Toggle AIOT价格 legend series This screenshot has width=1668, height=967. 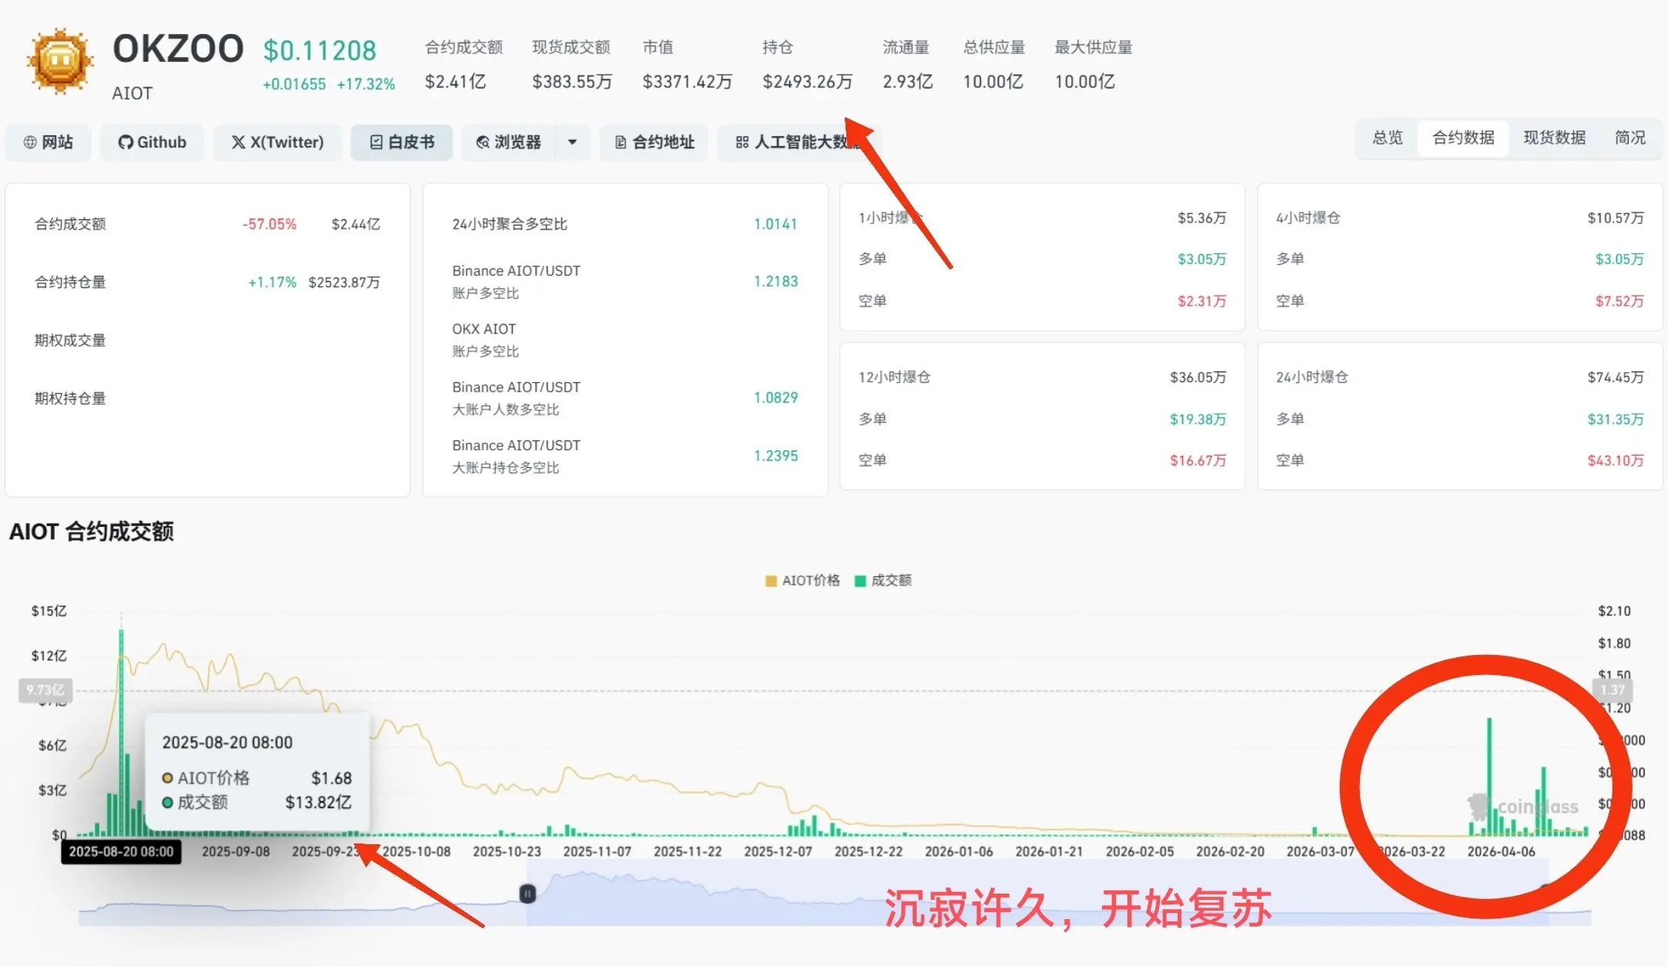(x=802, y=580)
